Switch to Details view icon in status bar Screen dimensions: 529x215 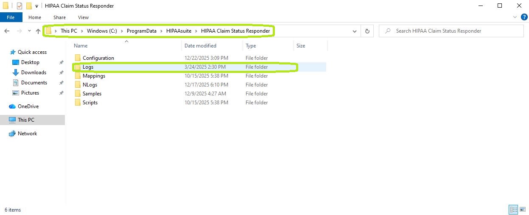pos(514,209)
